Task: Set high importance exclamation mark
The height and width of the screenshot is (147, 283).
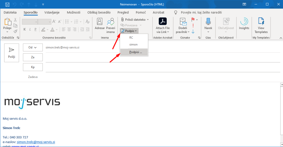Action: coord(193,26)
